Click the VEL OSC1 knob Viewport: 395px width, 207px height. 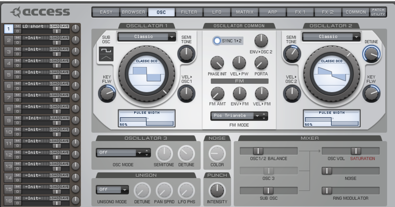pos(186,94)
